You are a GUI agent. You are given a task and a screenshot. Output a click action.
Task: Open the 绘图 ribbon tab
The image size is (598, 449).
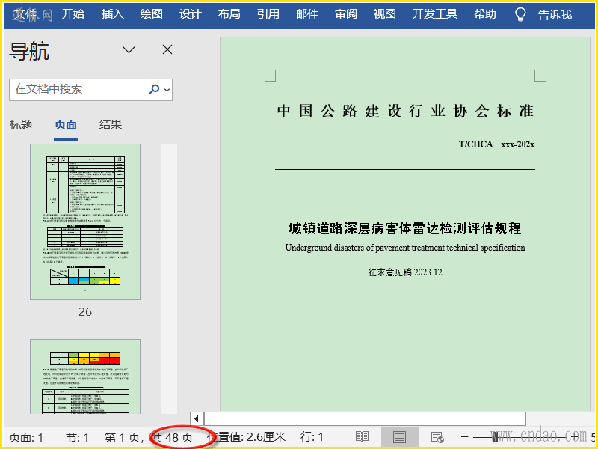coord(152,14)
